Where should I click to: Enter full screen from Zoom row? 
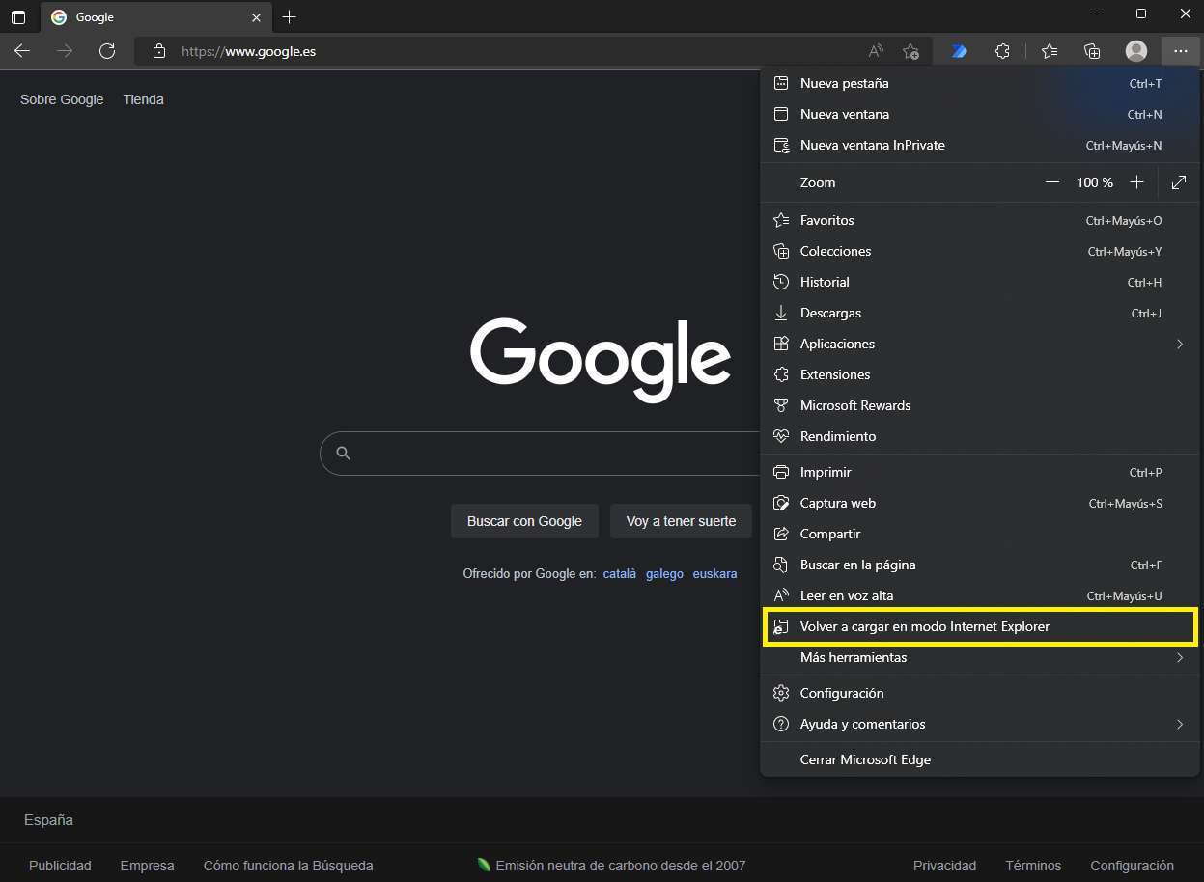coord(1179,182)
